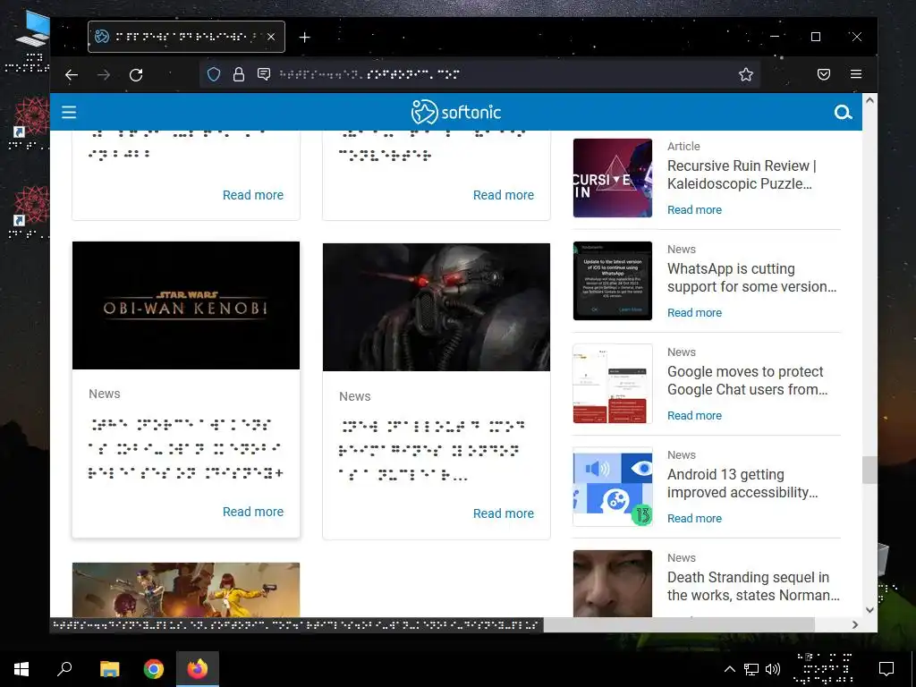Open Read more under Obi-Wan Kenobi card
916x687 pixels.
pyautogui.click(x=253, y=512)
